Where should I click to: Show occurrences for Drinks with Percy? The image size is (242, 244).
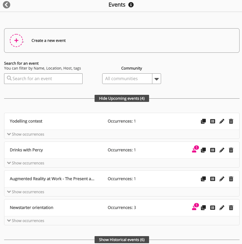26,163
